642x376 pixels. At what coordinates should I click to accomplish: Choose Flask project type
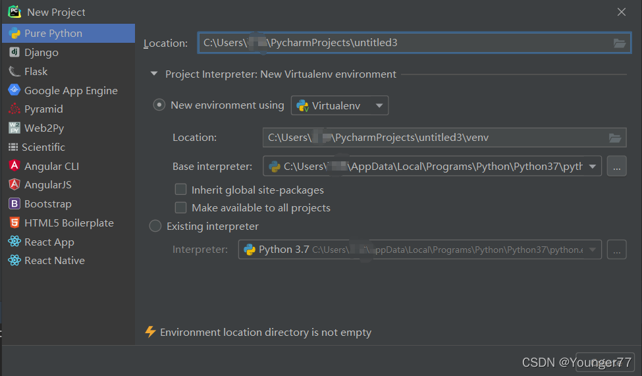pyautogui.click(x=68, y=71)
